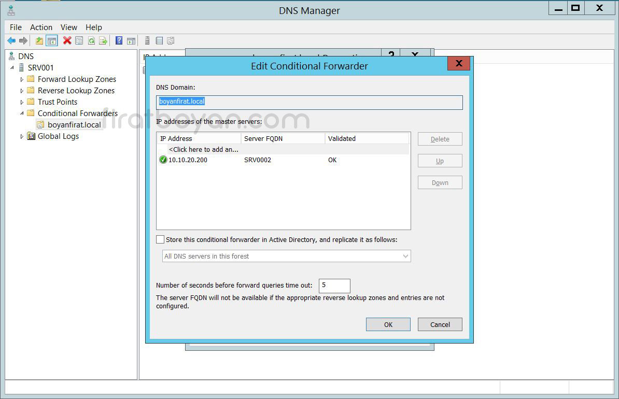Toggle Show/Hide Action Pane icon

pyautogui.click(x=131, y=40)
